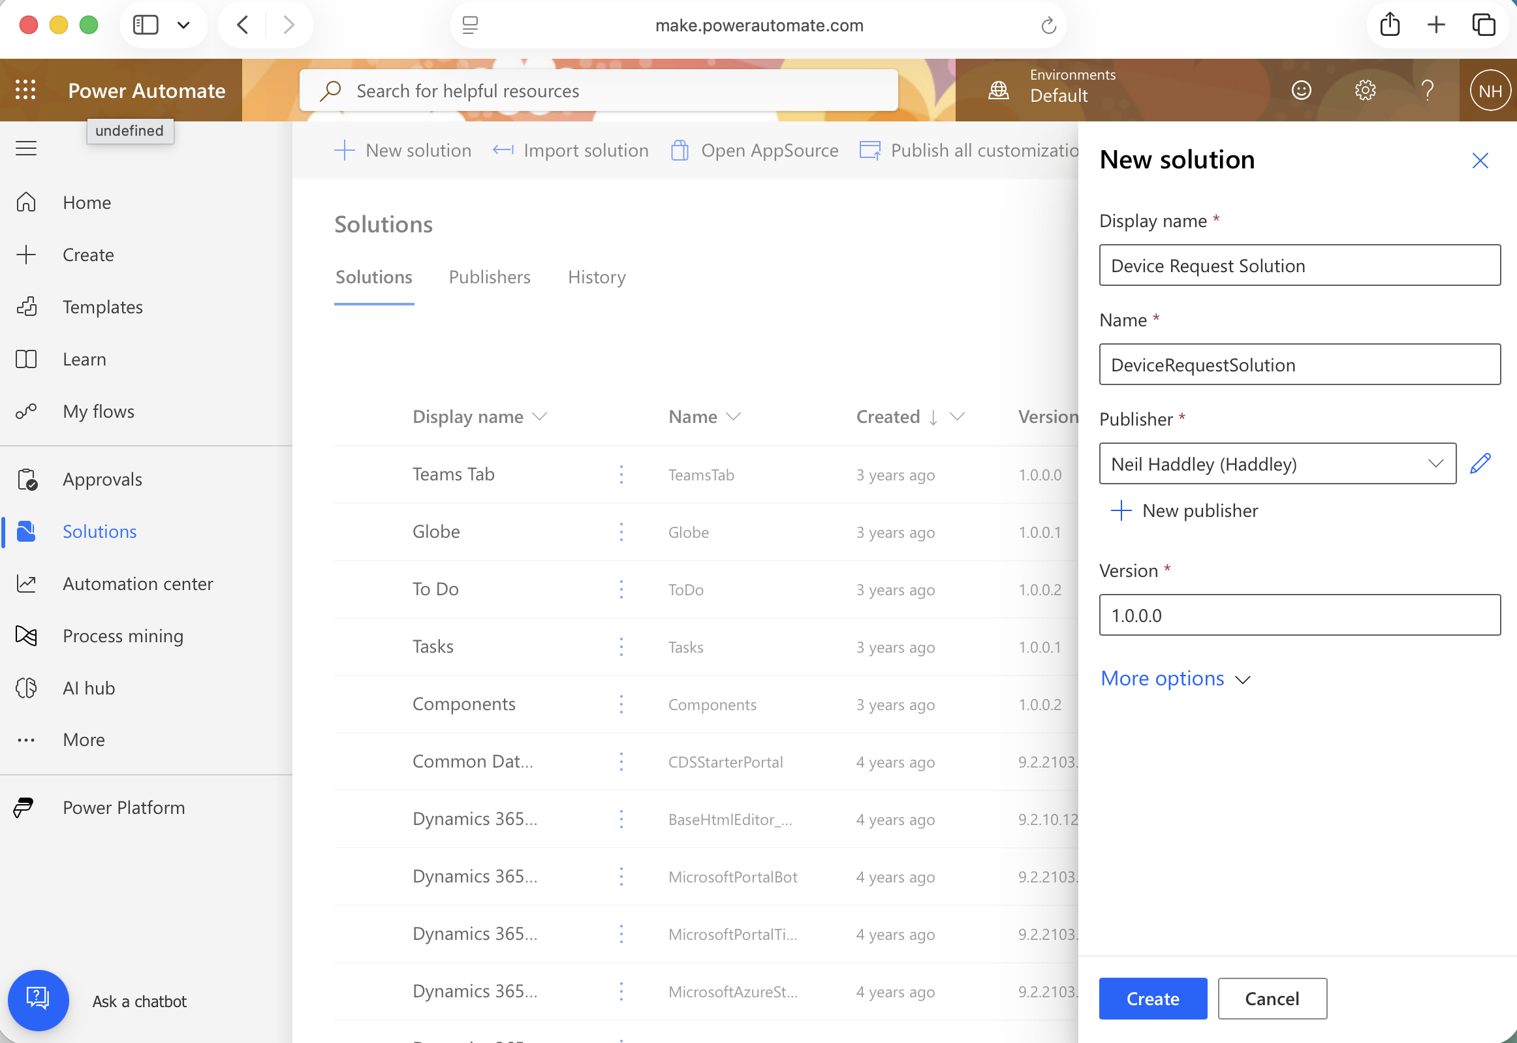Open more actions for Tasks row
Screen dimensions: 1517x1043
[x=621, y=647]
